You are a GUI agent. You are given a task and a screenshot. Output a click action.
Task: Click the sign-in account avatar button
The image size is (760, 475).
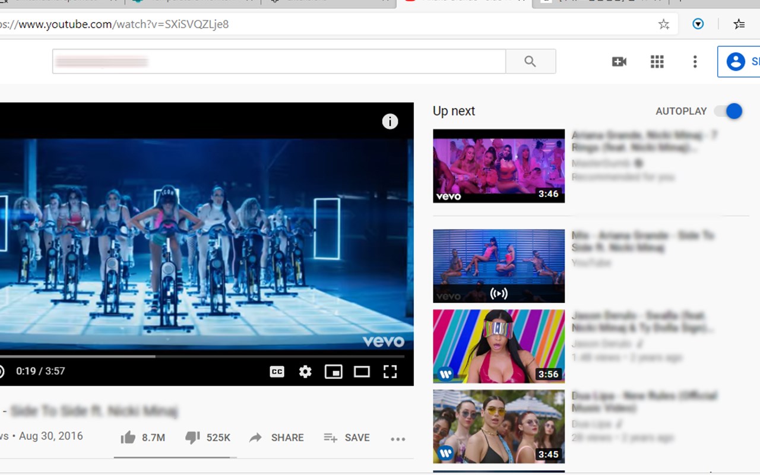click(739, 62)
